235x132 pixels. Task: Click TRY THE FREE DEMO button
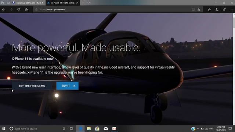click(32, 86)
